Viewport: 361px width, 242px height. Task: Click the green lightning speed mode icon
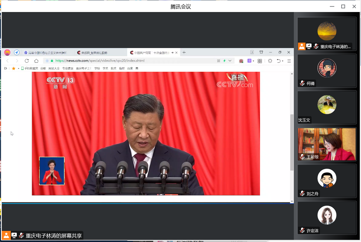224,61
